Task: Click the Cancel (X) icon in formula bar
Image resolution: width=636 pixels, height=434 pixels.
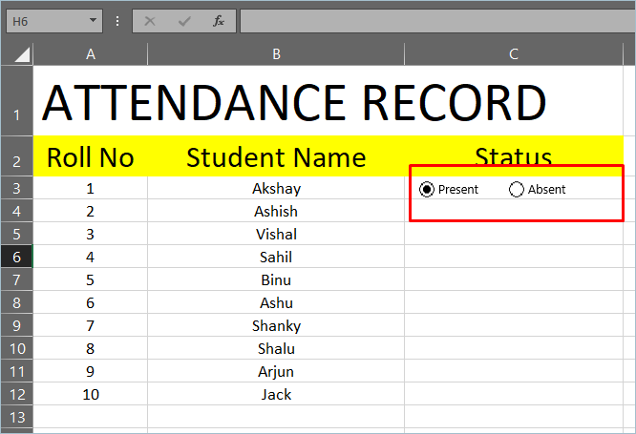Action: click(x=149, y=21)
